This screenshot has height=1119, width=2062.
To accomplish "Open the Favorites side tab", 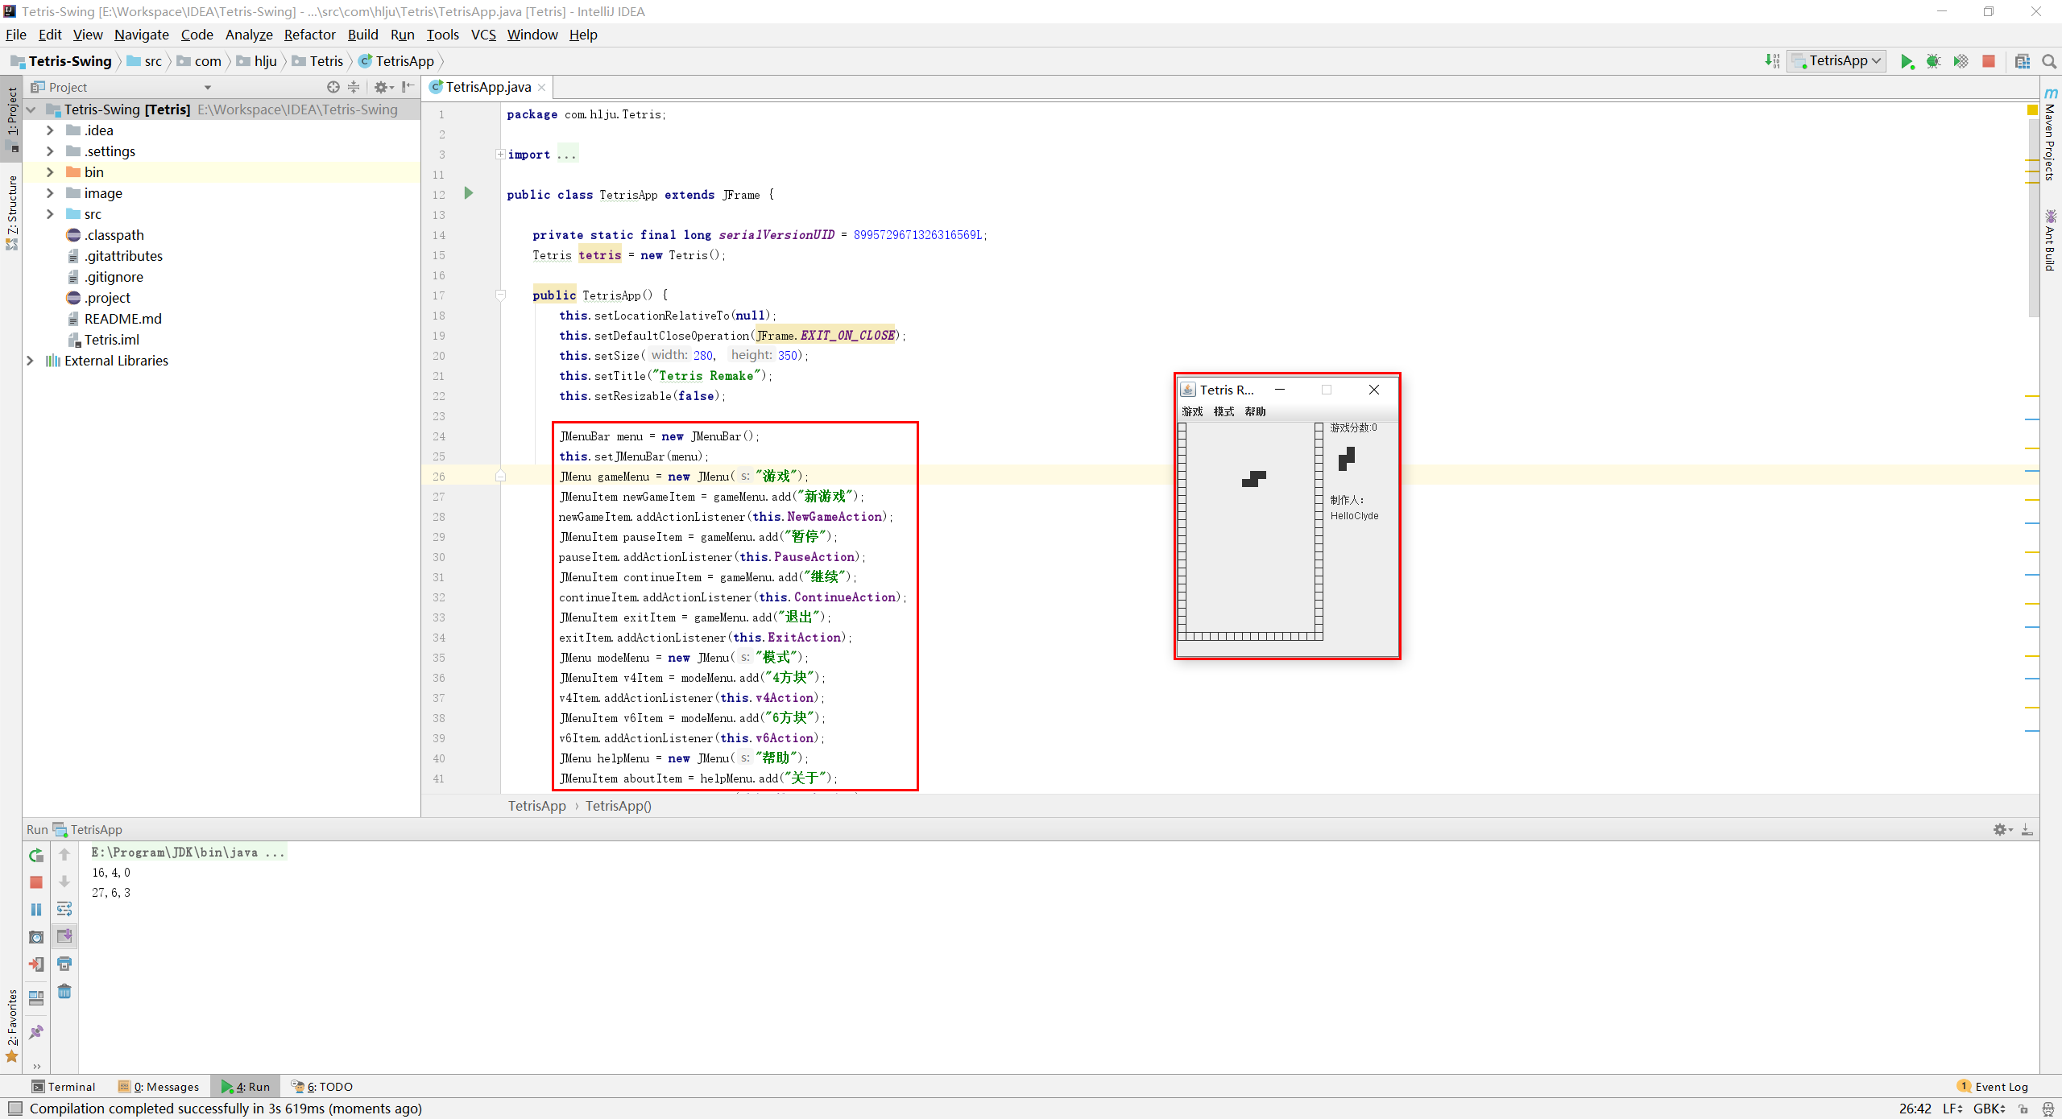I will 11,1026.
